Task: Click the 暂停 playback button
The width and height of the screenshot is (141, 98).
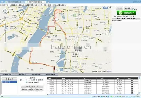Action: click(30, 90)
